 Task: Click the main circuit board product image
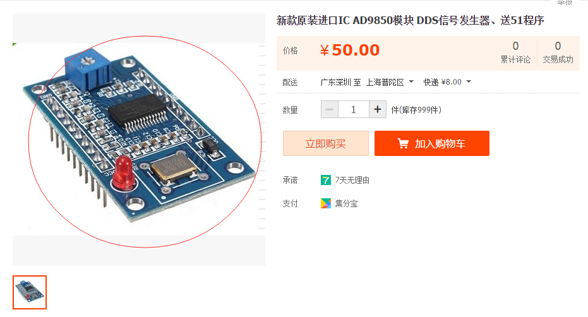(139, 140)
